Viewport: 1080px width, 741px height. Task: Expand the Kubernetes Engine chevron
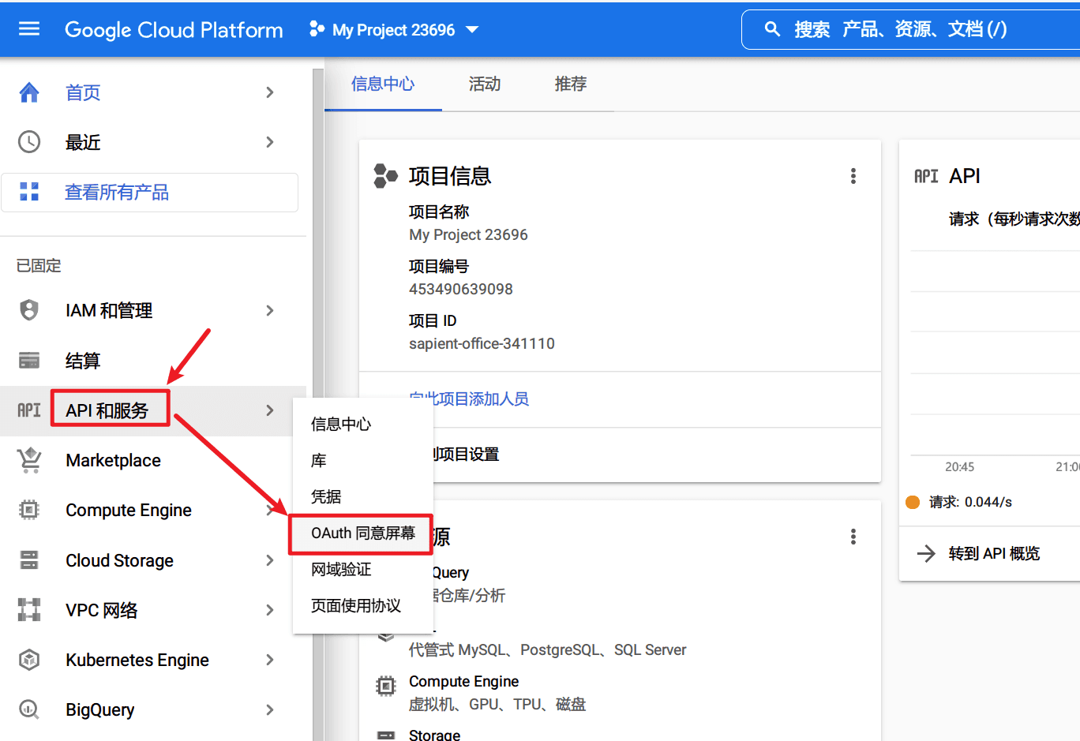[270, 660]
